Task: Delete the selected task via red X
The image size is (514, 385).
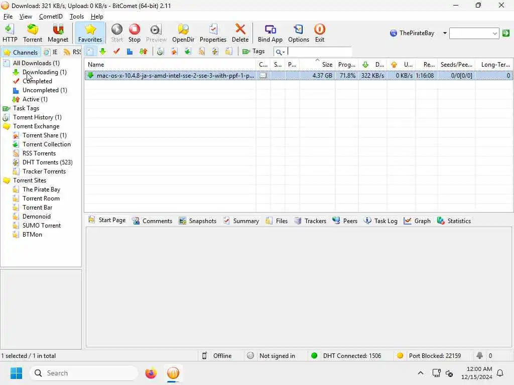Action: click(240, 33)
